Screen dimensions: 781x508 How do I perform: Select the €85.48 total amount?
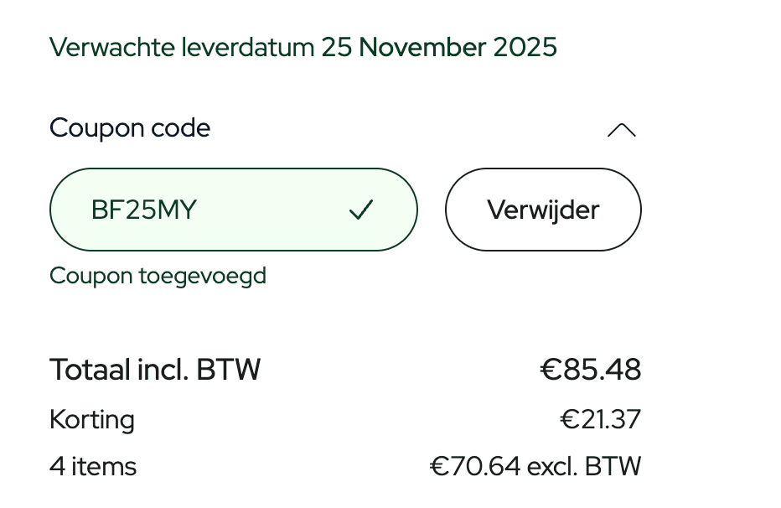[x=589, y=369]
